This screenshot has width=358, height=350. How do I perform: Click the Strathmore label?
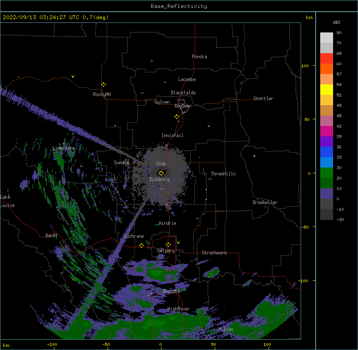pyautogui.click(x=214, y=253)
